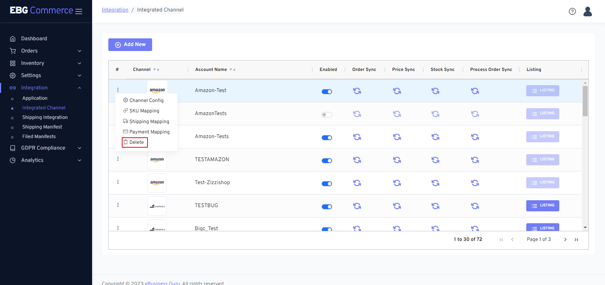Click Stock Sync icon for Test-Zizzishop

coord(435,183)
